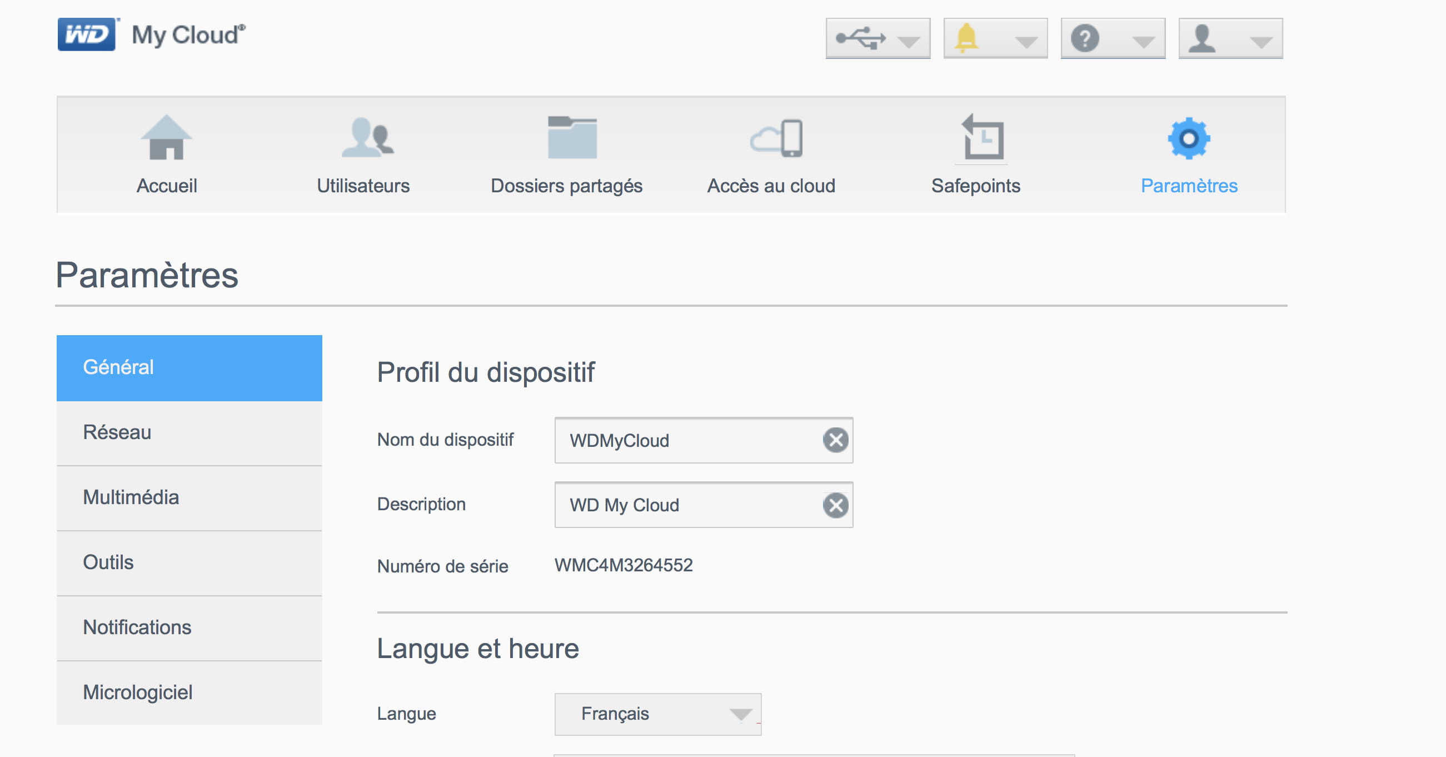This screenshot has height=757, width=1446.
Task: Open Accès au cloud label
Action: [771, 186]
